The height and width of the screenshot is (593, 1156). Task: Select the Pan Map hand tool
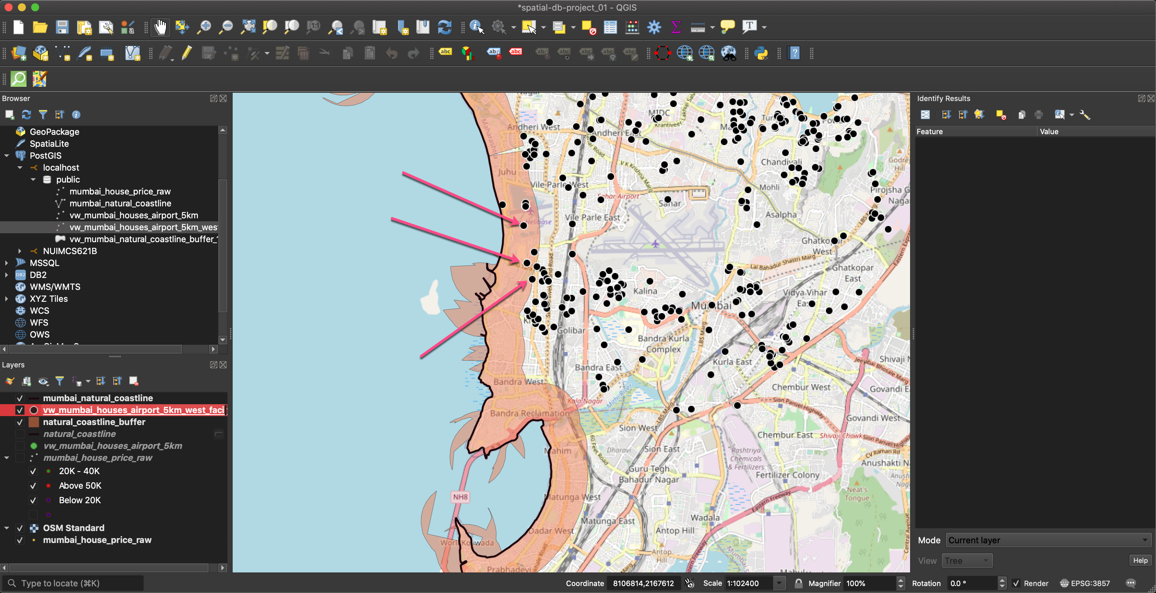pyautogui.click(x=160, y=27)
